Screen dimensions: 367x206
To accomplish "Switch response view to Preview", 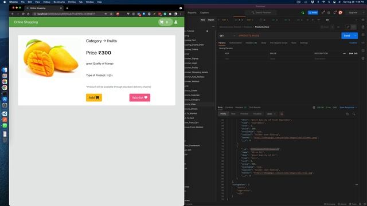I will pyautogui.click(x=244, y=114).
